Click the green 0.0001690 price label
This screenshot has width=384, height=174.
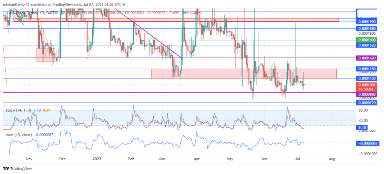pos(367,40)
